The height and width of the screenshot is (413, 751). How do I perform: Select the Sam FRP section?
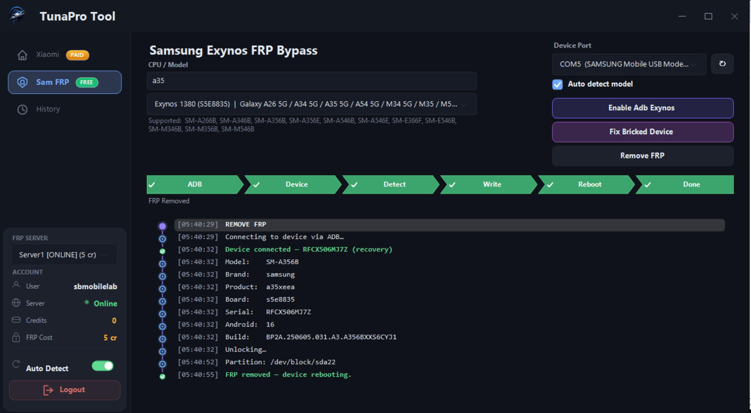click(x=64, y=82)
